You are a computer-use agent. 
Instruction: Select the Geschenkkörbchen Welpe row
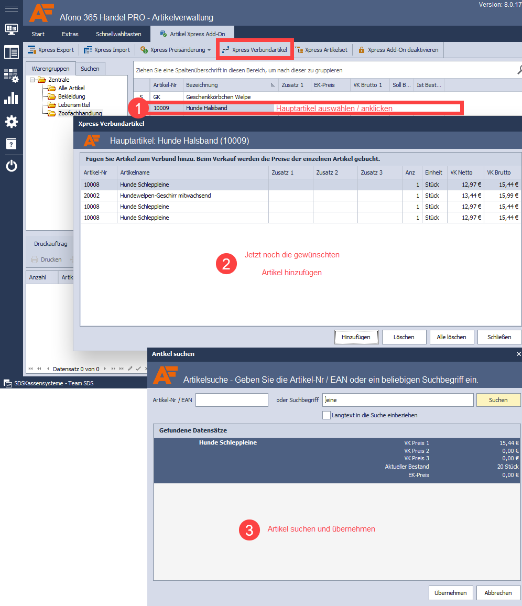pyautogui.click(x=289, y=97)
